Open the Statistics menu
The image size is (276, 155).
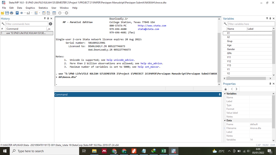click(43, 8)
